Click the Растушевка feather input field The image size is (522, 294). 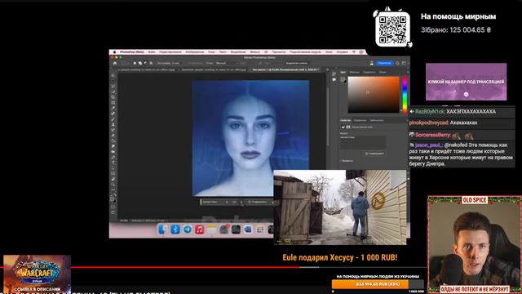coord(176,63)
